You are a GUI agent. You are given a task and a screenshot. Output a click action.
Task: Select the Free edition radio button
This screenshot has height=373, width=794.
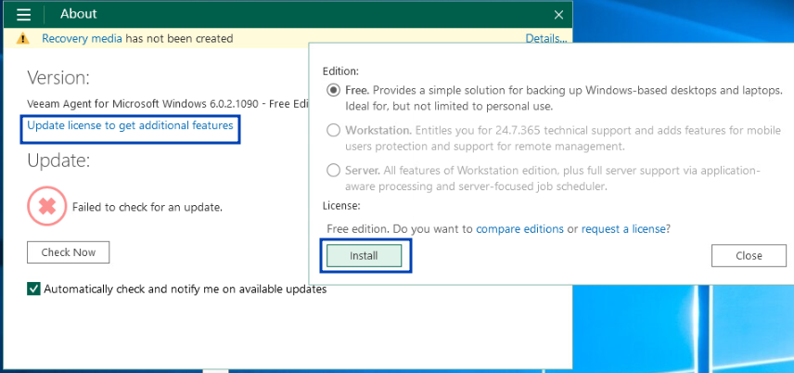pyautogui.click(x=333, y=90)
